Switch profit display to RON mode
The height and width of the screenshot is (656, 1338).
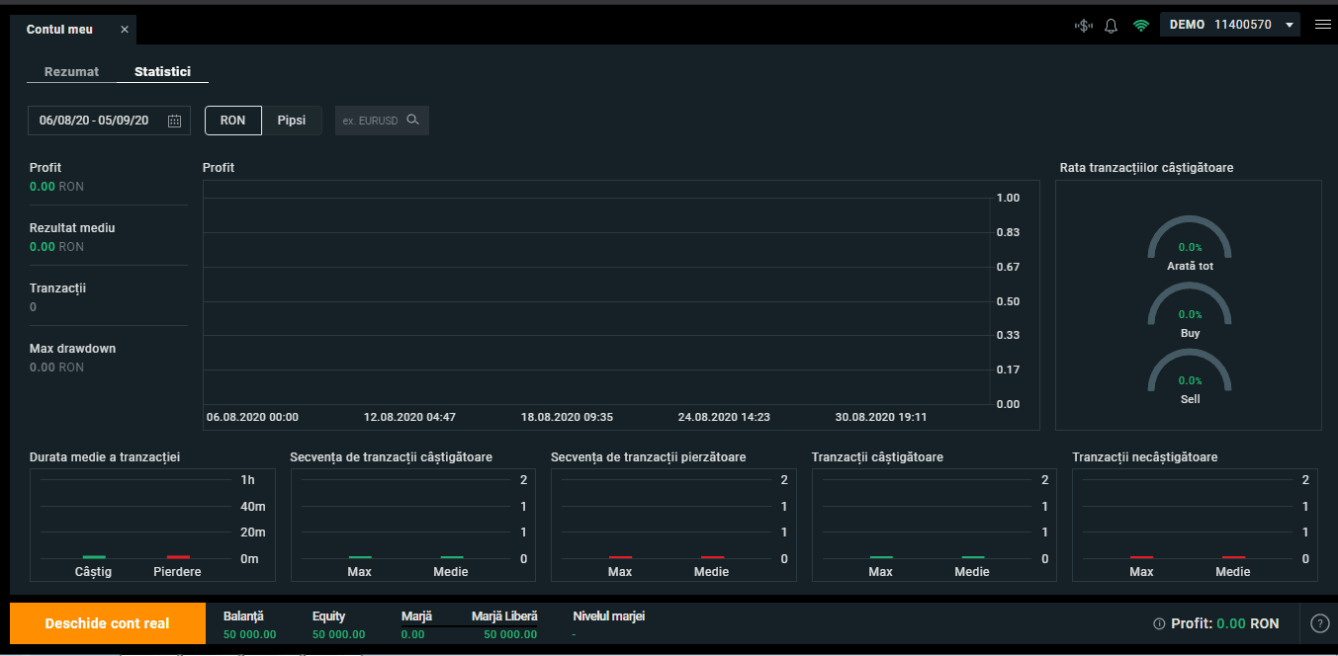[232, 120]
